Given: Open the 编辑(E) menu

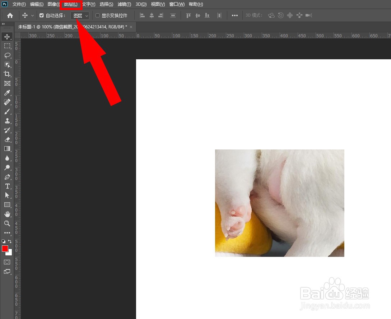Looking at the screenshot, I should coord(37,4).
